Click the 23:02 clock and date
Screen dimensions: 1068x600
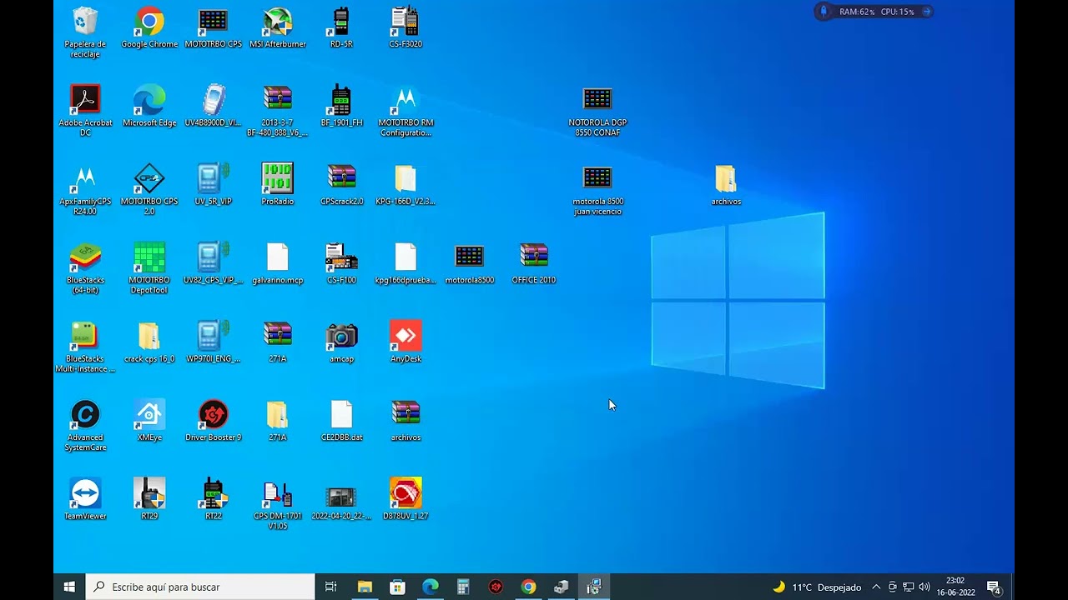[955, 587]
